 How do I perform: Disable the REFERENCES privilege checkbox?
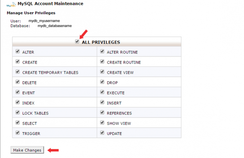[x=102, y=113]
